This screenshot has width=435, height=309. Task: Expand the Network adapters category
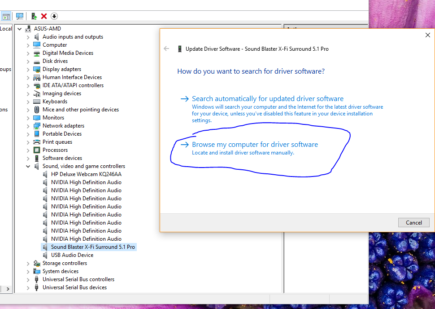pos(28,126)
